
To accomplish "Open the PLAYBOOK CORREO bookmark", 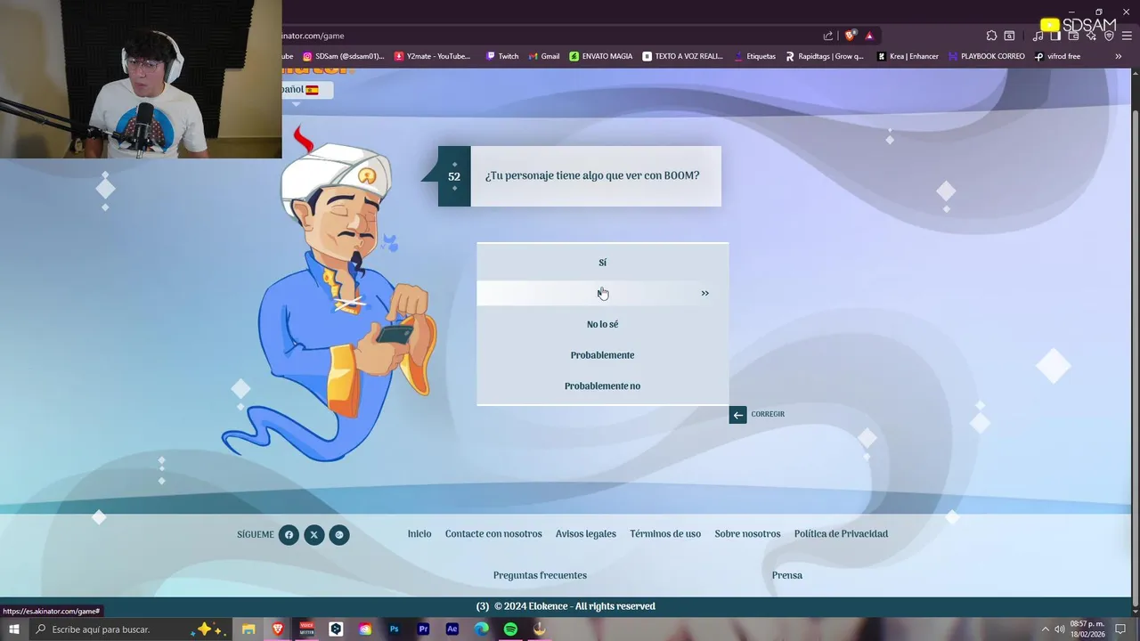I will pyautogui.click(x=987, y=56).
